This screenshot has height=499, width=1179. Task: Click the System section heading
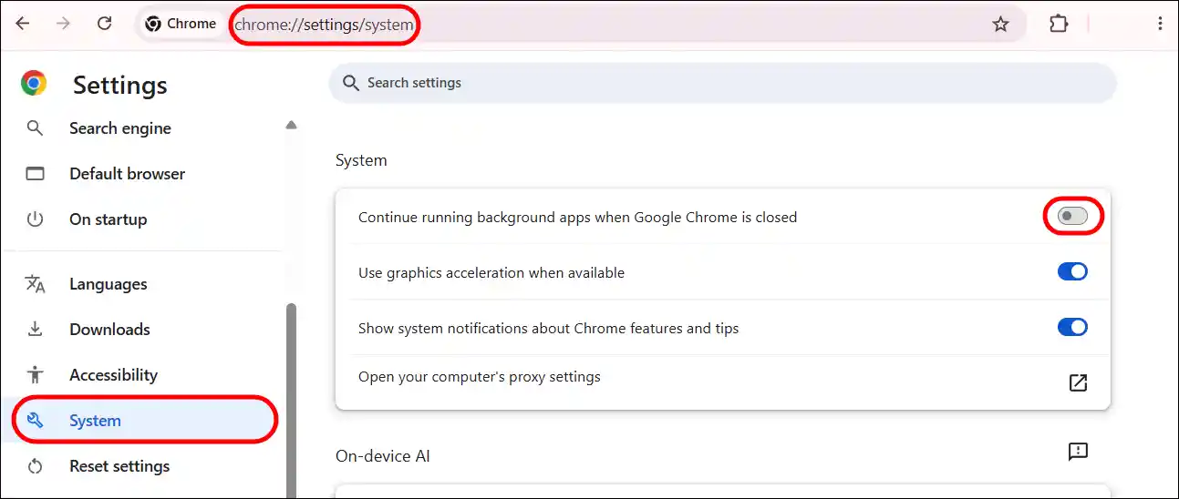pyautogui.click(x=361, y=160)
